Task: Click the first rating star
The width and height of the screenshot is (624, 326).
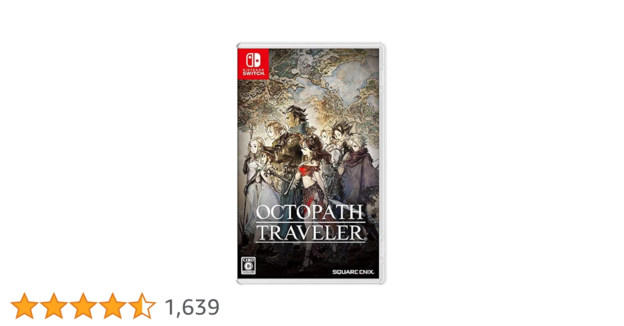Action: (25, 306)
